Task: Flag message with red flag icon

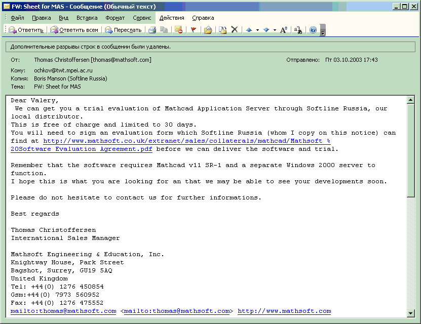Action: [194, 30]
